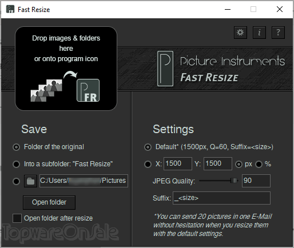The width and height of the screenshot is (294, 248).
Task: Click the Suffix input field
Action: click(x=221, y=198)
